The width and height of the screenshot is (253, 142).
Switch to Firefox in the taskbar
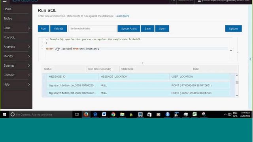86,114
